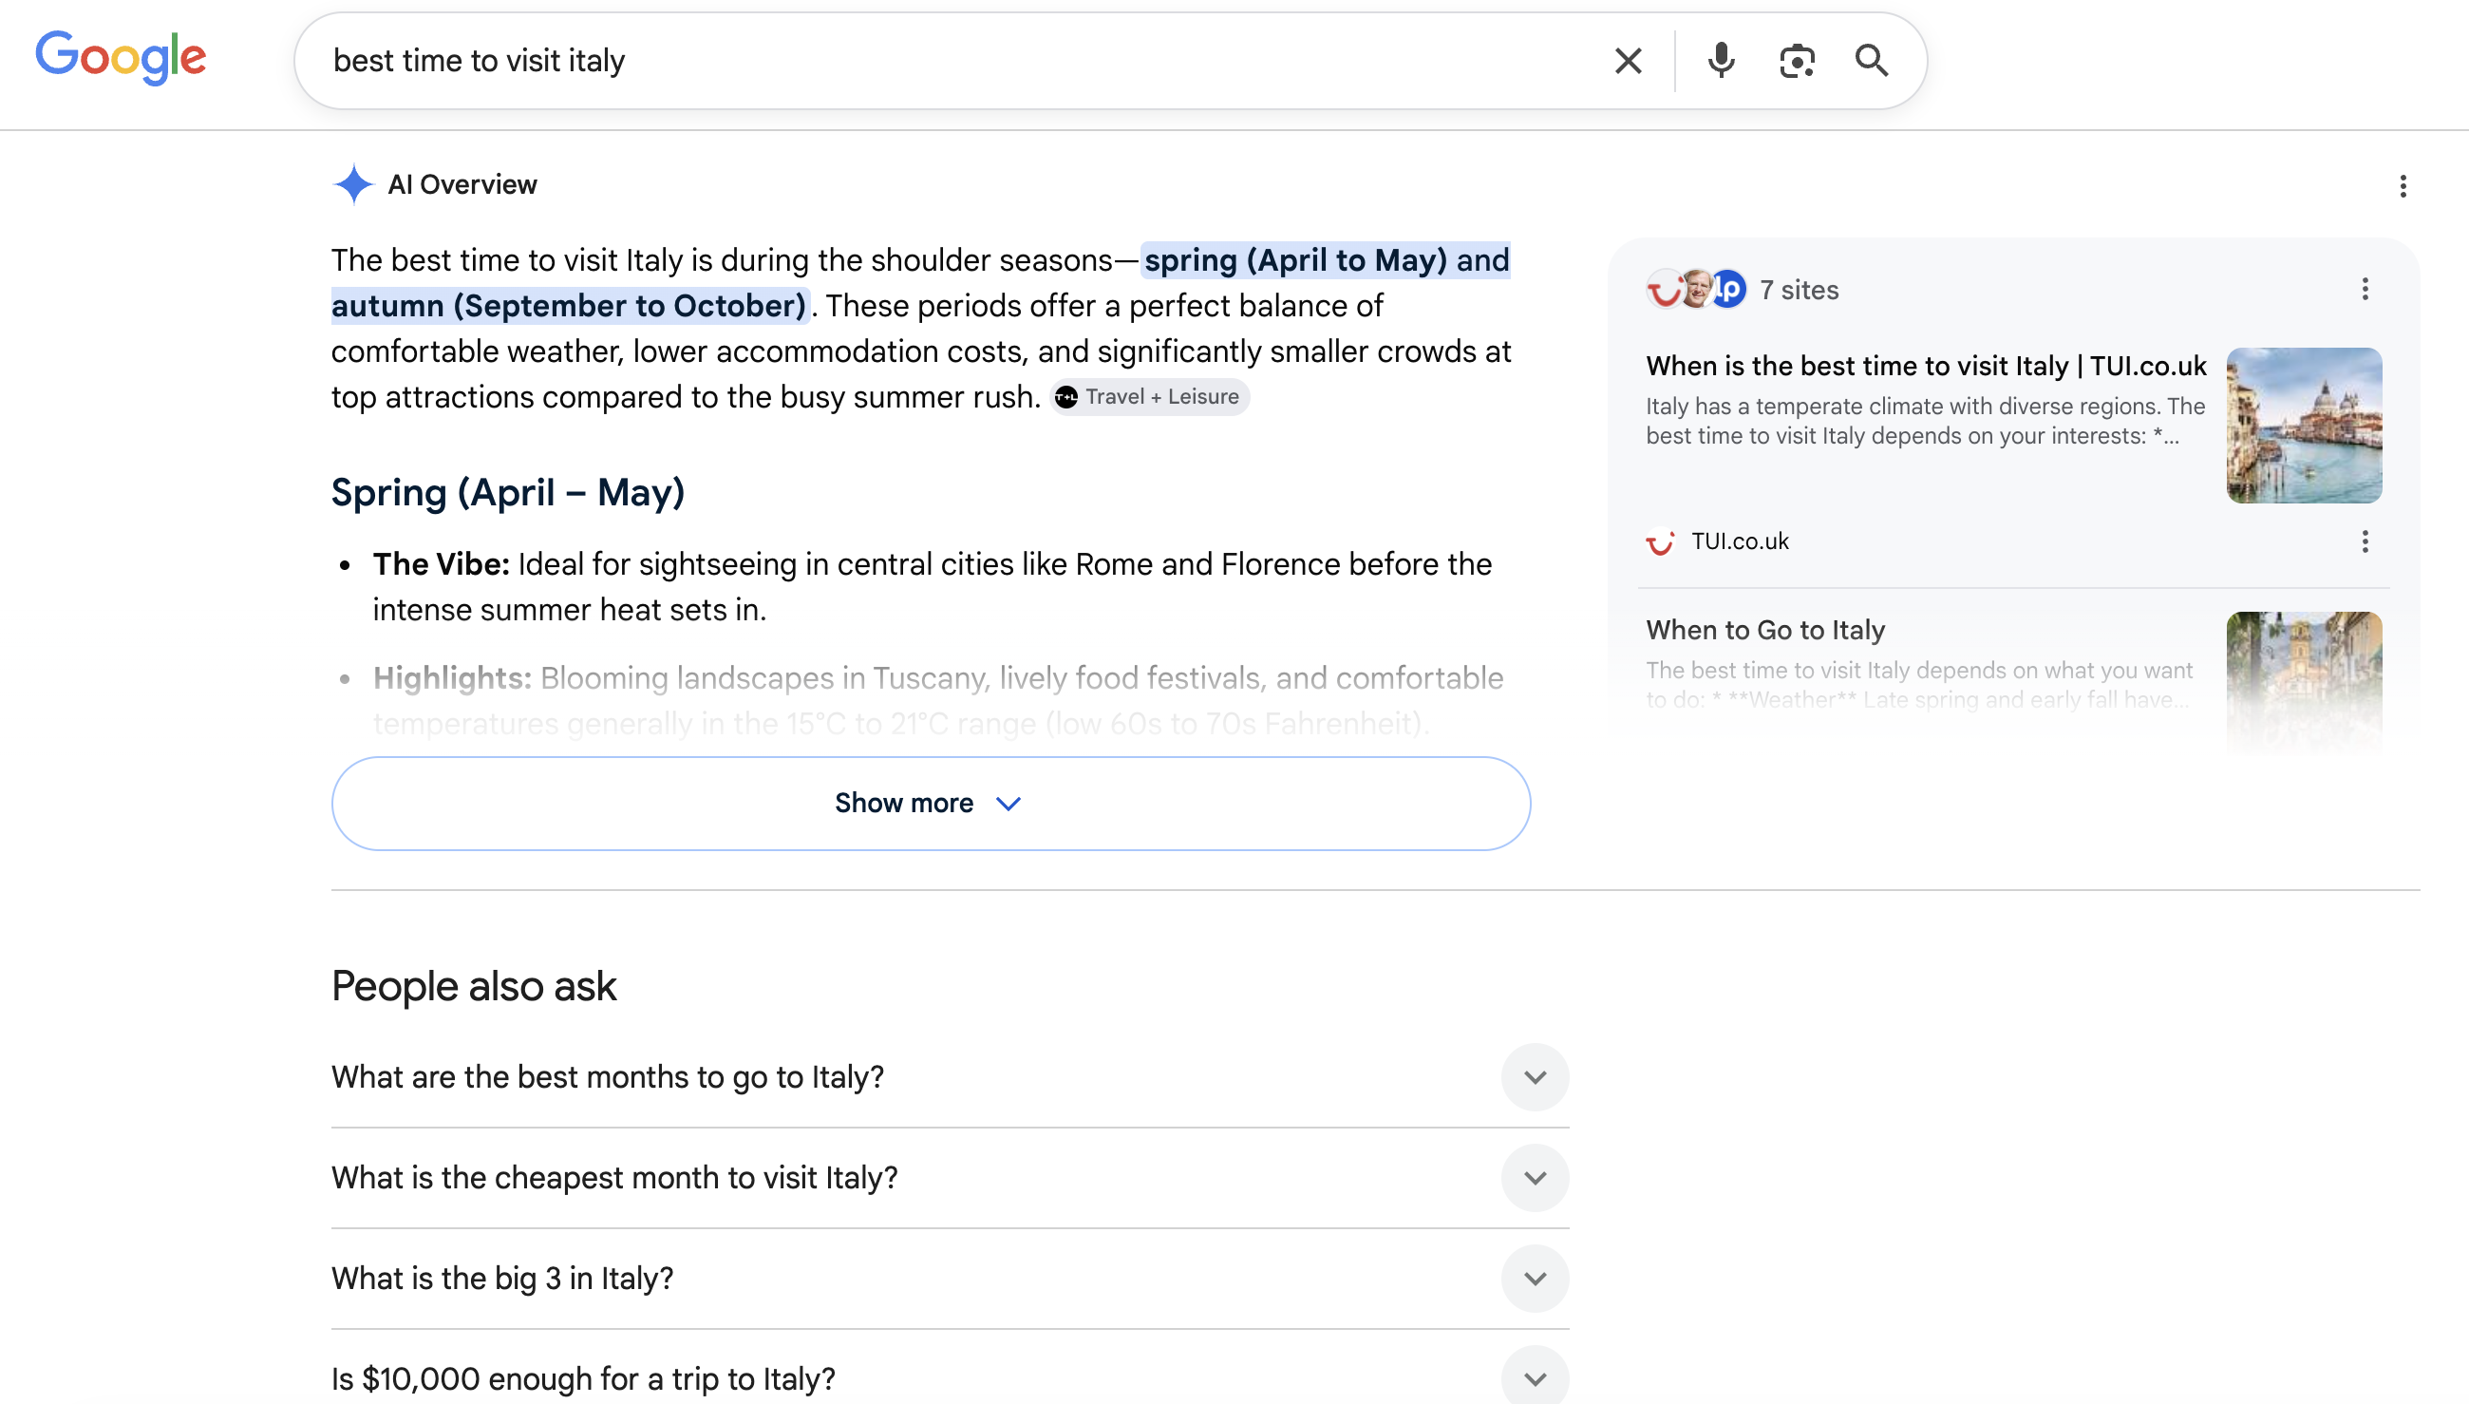Viewport: 2469px width, 1404px height.
Task: Click the AI Overview sparkle icon
Action: 352,184
